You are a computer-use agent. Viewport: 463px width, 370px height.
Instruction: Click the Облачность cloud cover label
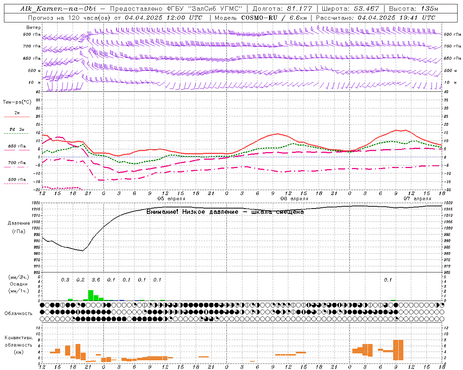18,314
